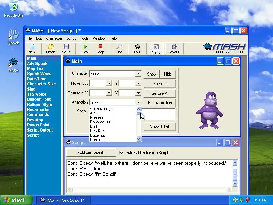The width and height of the screenshot is (273, 205).
Task: Select Character Size in the sidebar
Action: [x=41, y=84]
